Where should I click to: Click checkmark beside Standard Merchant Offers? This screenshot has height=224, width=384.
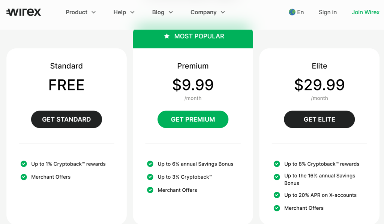click(24, 177)
